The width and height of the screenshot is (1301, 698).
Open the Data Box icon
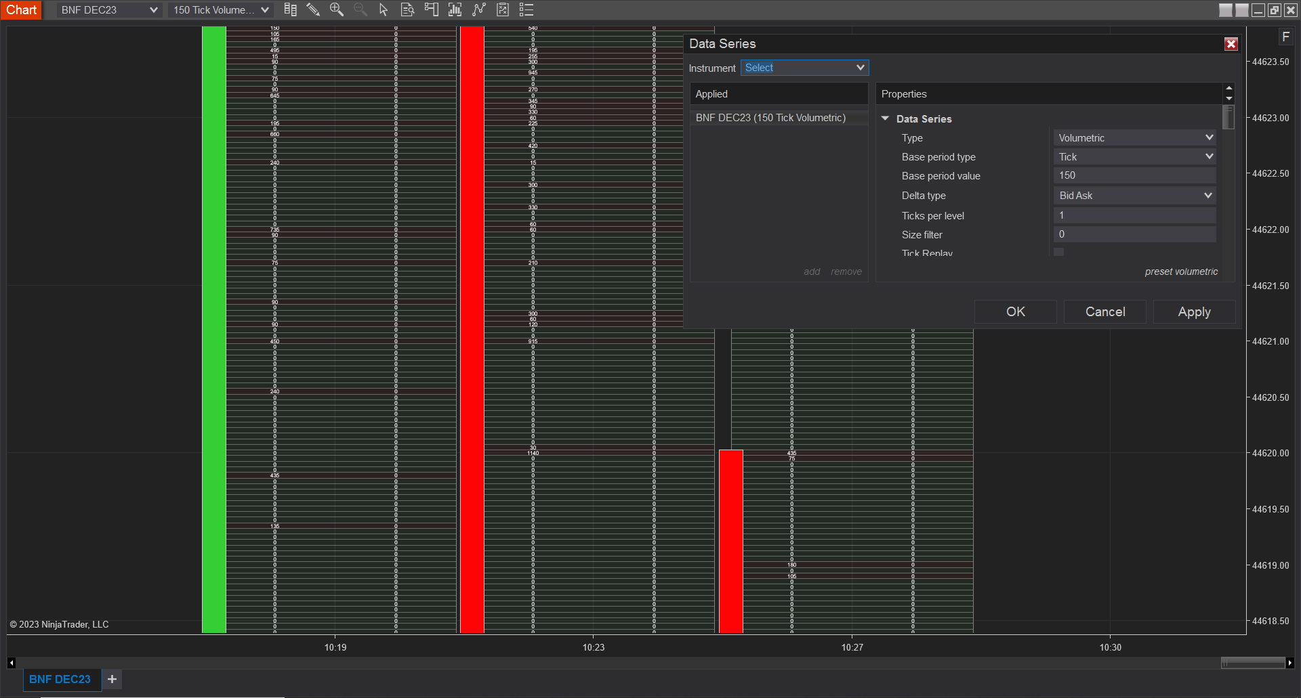tap(407, 9)
